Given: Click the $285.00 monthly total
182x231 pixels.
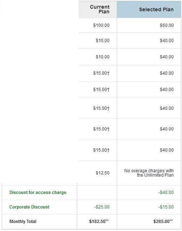Looking at the screenshot, I should coord(163,221).
